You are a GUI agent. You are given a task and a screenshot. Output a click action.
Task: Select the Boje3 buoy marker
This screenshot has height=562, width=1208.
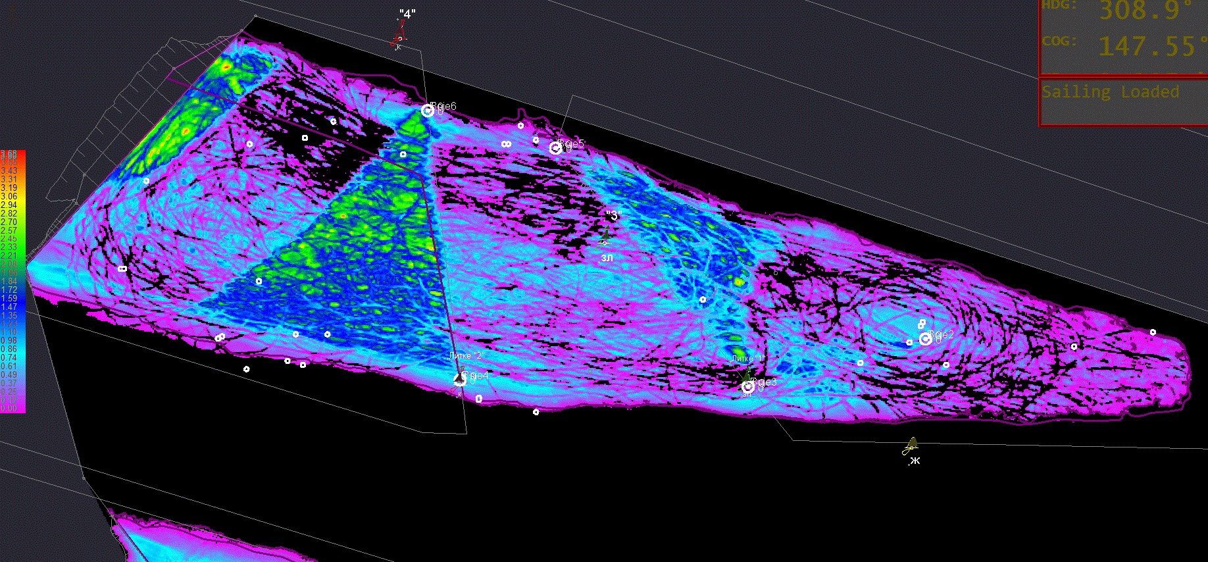click(x=748, y=387)
